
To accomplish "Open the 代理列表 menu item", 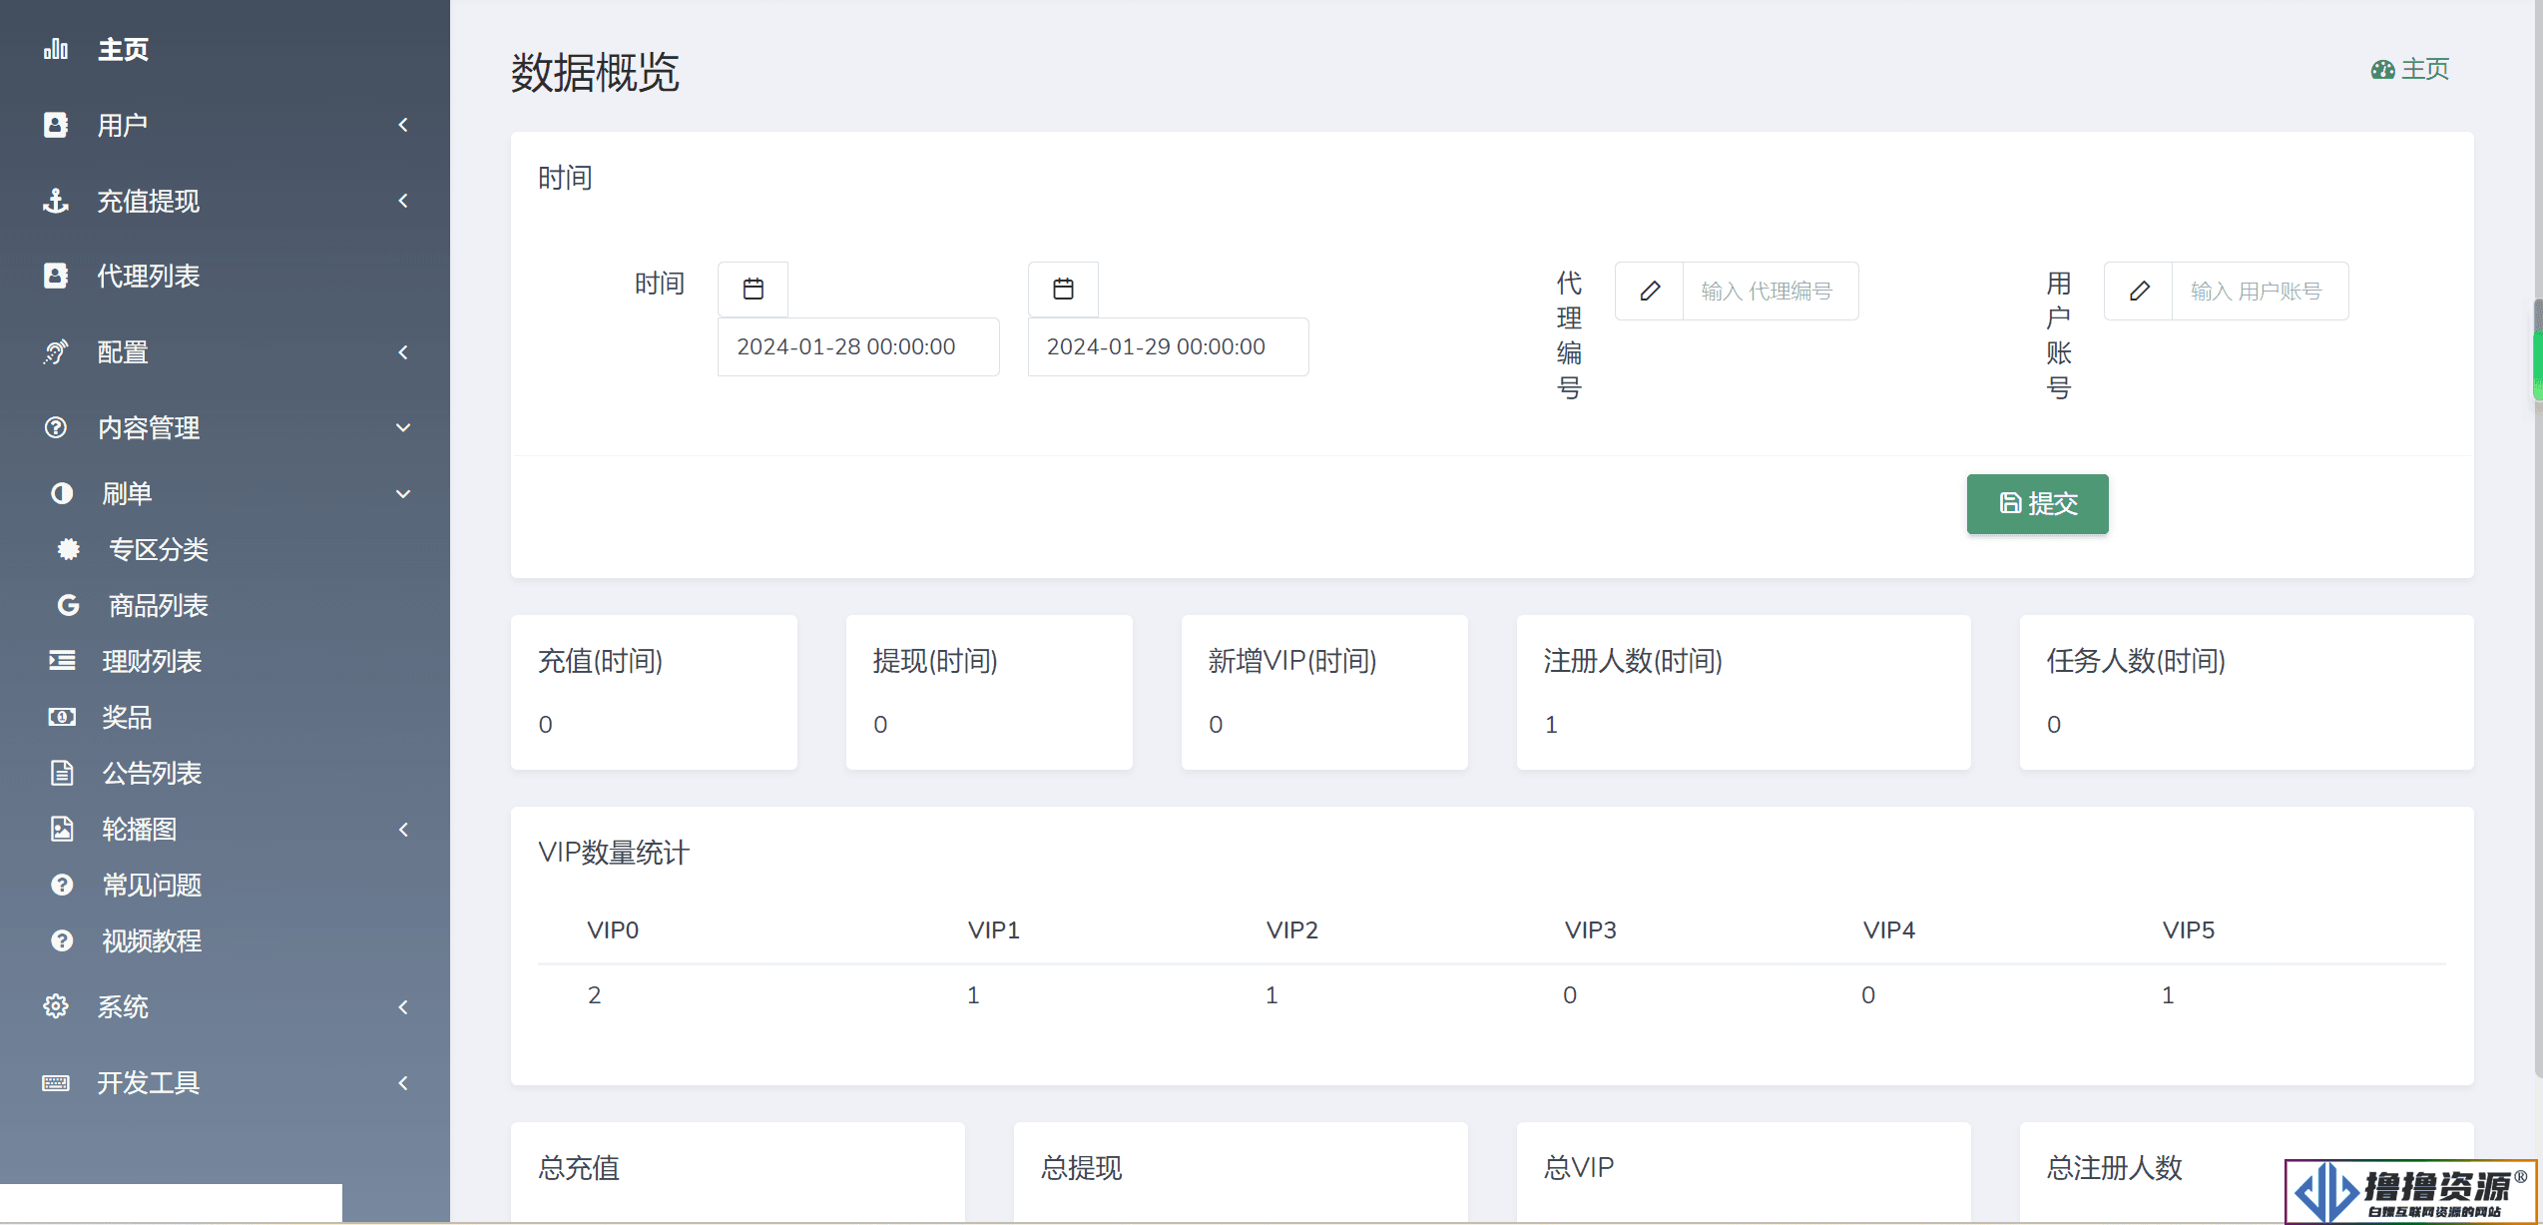I will coord(149,276).
